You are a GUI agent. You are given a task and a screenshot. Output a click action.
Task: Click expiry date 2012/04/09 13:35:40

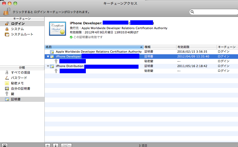(x=193, y=56)
